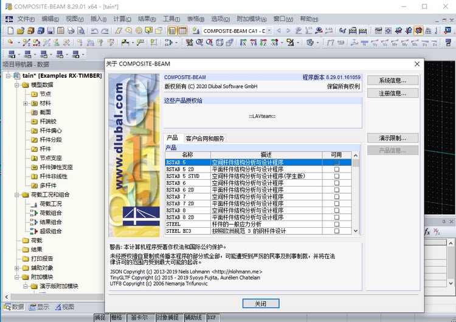Redo action arrow icon in toolbar

point(105,30)
